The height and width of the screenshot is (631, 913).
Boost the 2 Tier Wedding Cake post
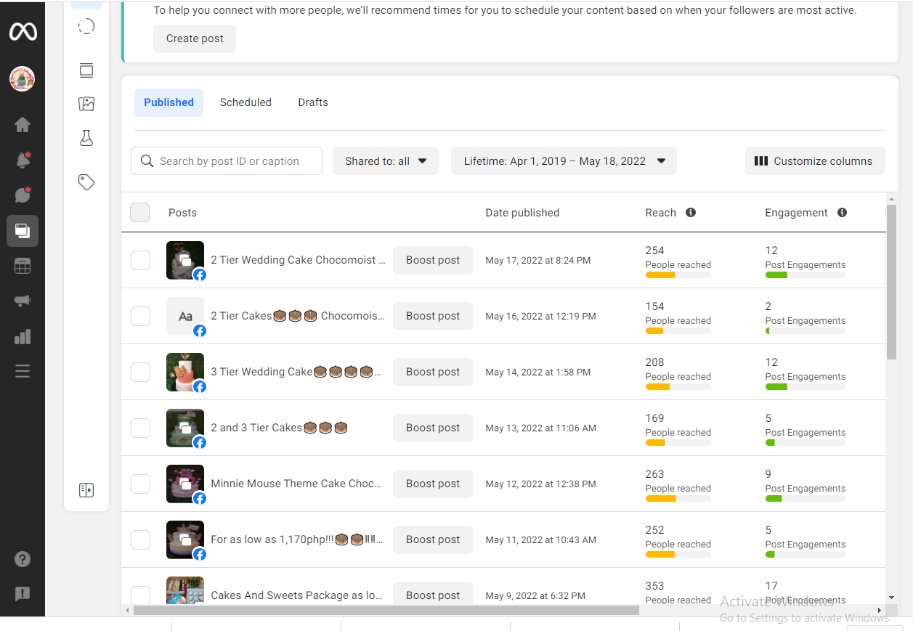click(x=433, y=260)
